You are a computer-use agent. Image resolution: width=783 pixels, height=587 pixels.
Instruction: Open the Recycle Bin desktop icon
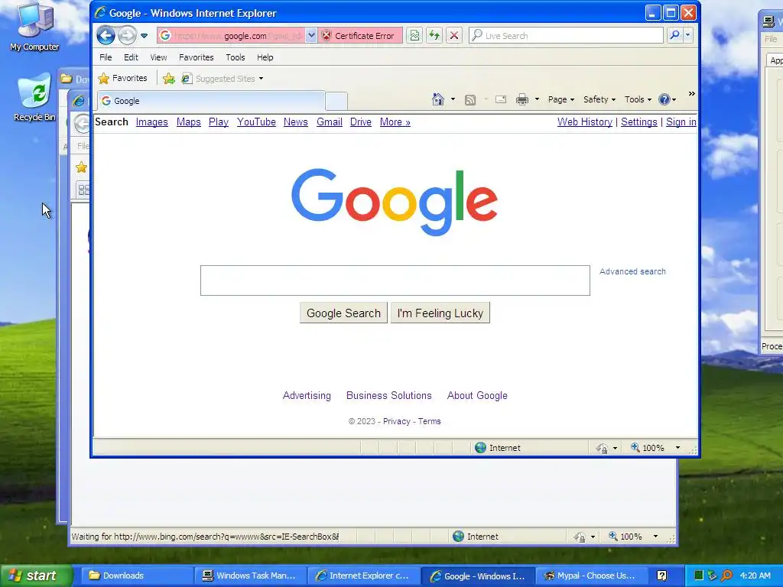click(34, 97)
